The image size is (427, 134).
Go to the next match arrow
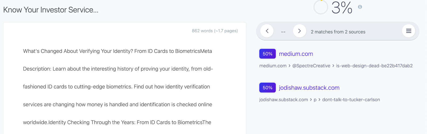[x=299, y=31]
